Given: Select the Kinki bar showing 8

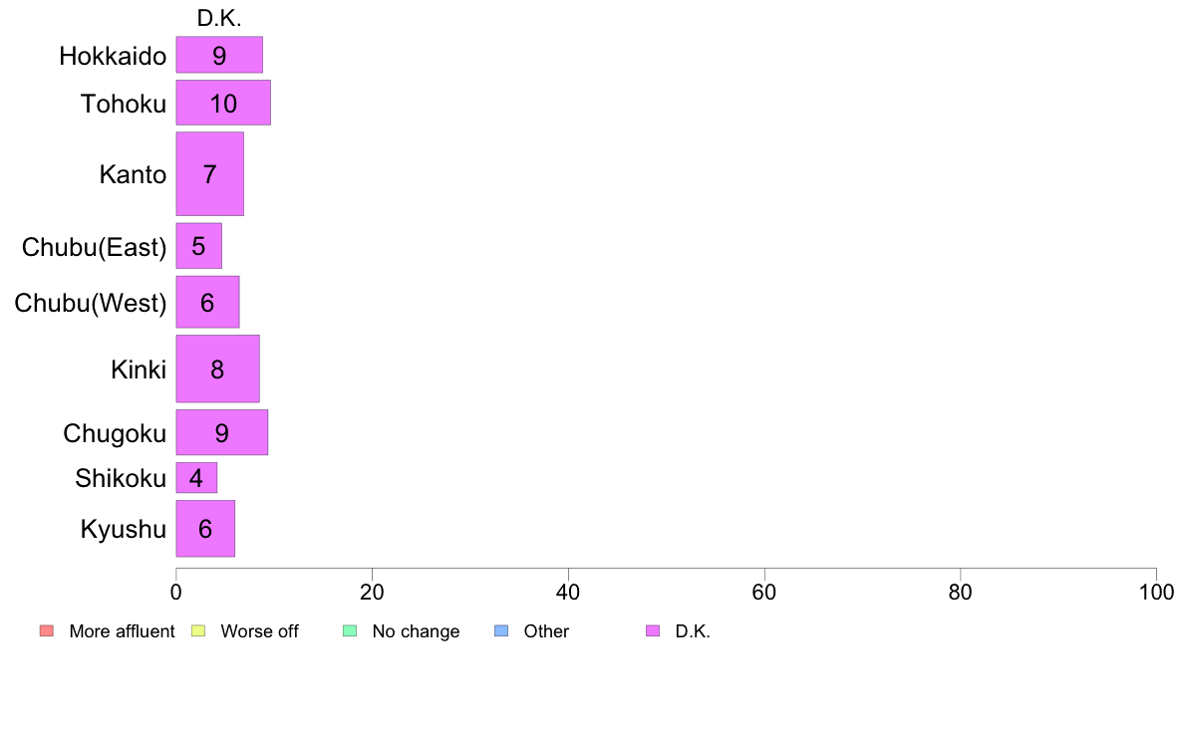Looking at the screenshot, I should [x=217, y=369].
